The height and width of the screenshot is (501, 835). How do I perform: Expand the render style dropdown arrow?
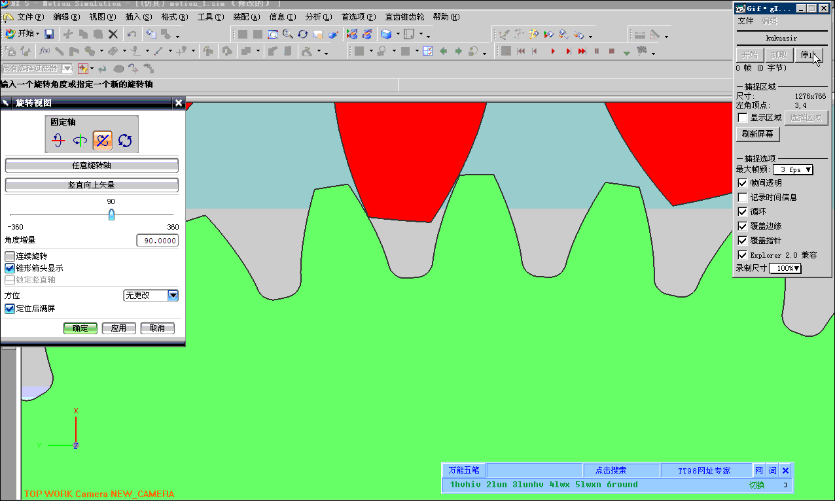click(x=398, y=35)
